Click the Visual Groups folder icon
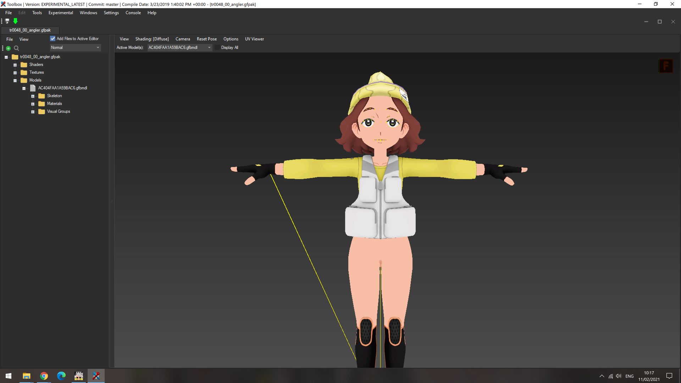Image resolution: width=681 pixels, height=383 pixels. click(41, 111)
